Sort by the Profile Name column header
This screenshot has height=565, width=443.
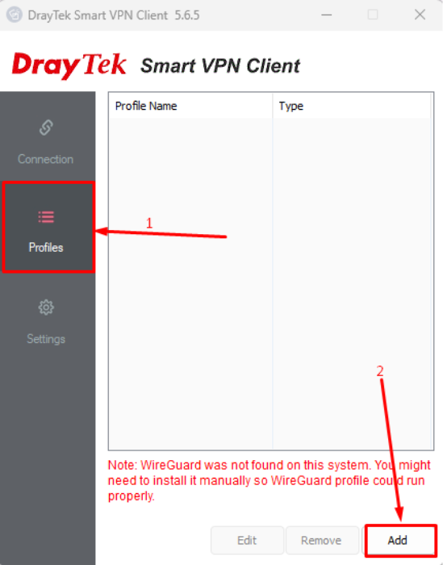pos(190,106)
